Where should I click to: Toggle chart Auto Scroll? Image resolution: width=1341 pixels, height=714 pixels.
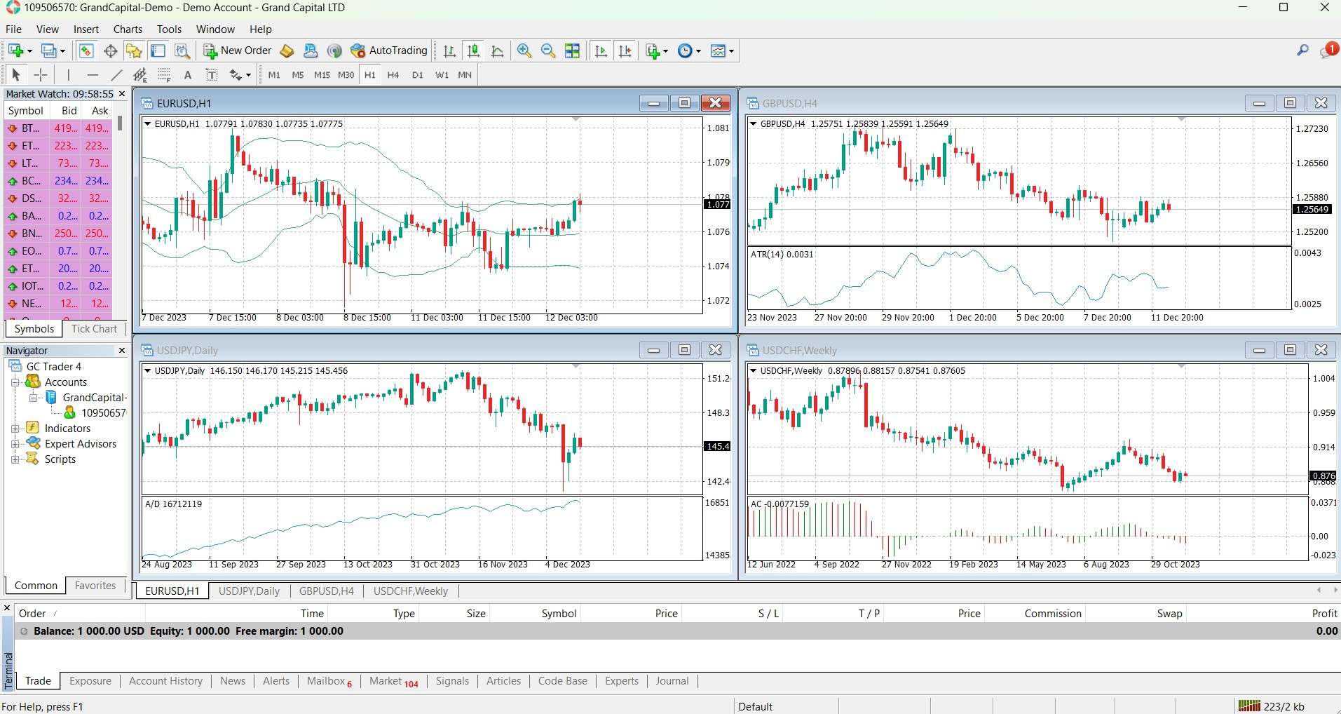coord(601,50)
